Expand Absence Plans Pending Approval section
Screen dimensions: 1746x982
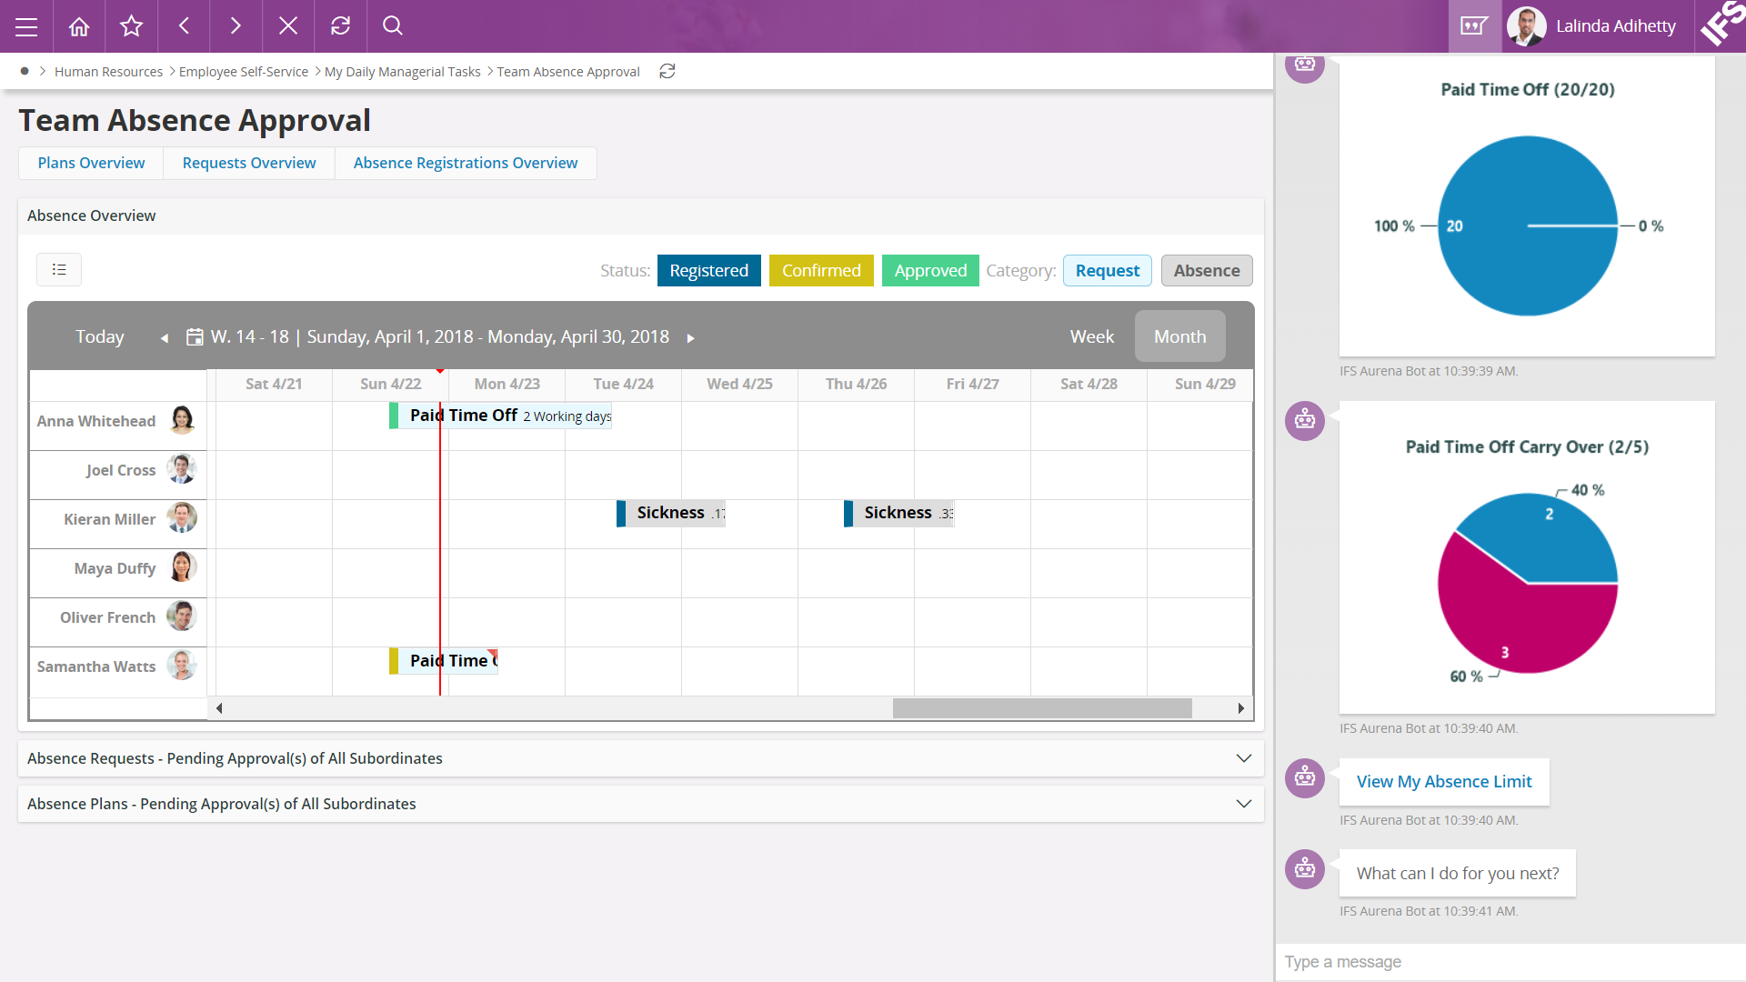[1243, 804]
